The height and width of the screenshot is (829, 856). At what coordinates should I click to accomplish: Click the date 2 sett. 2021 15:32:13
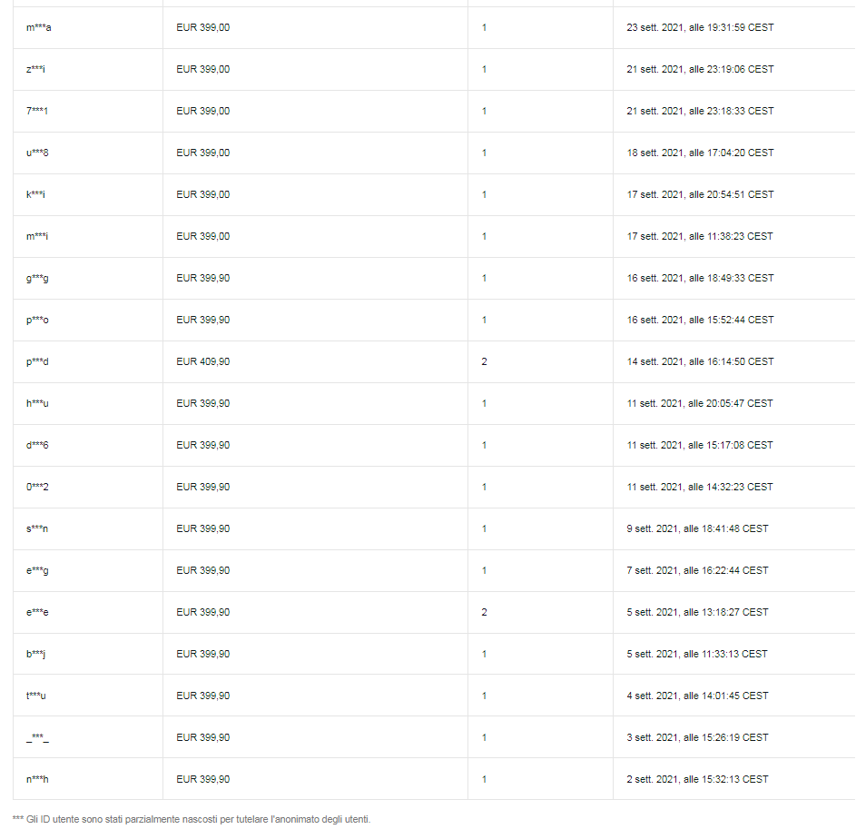[697, 779]
